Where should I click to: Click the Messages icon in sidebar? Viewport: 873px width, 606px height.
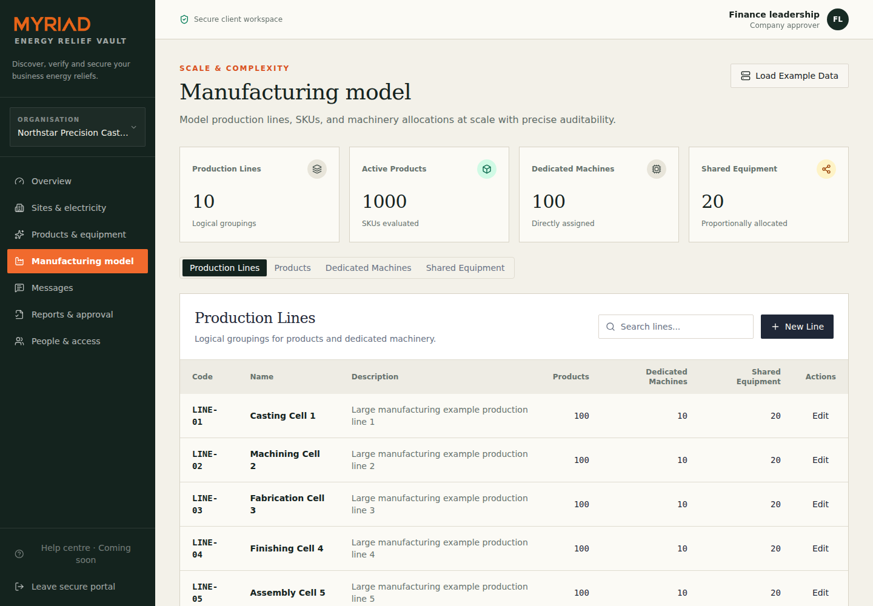(19, 288)
